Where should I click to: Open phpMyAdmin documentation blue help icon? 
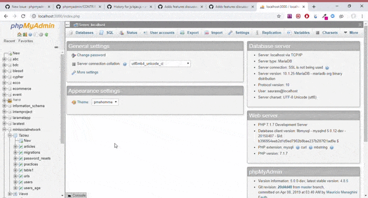pos(30,34)
